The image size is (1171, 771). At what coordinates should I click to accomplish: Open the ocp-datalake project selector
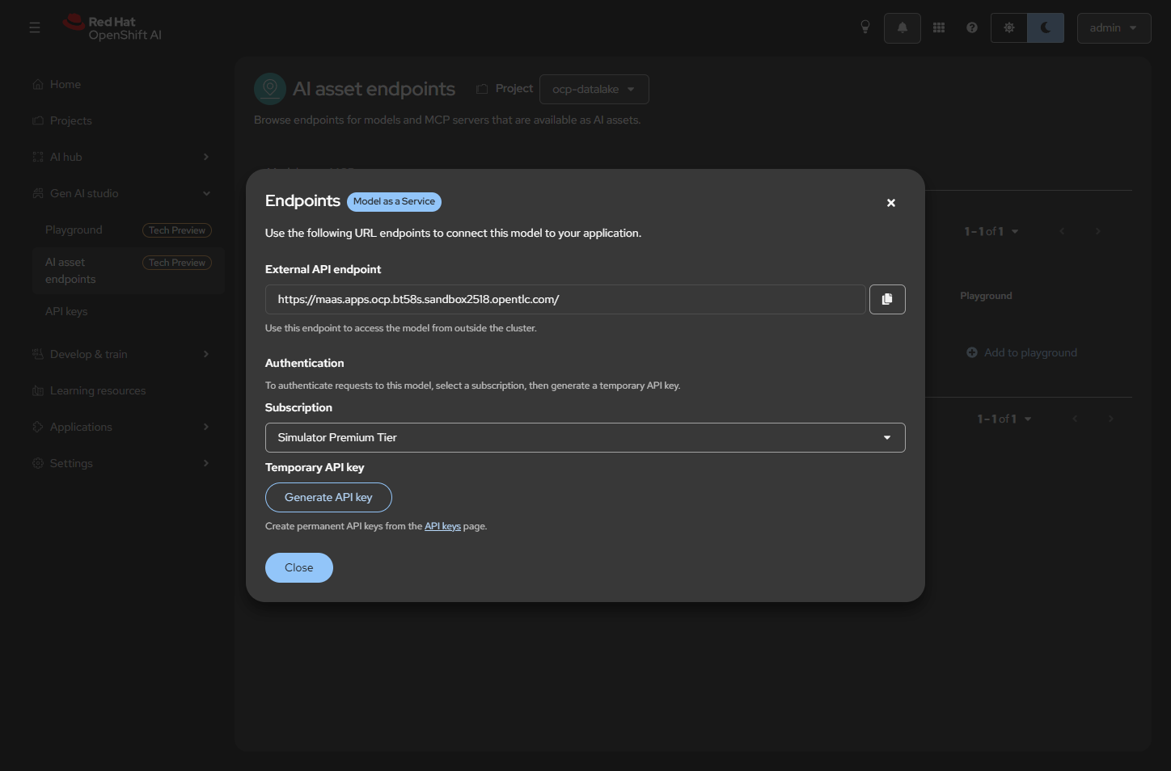(x=594, y=89)
